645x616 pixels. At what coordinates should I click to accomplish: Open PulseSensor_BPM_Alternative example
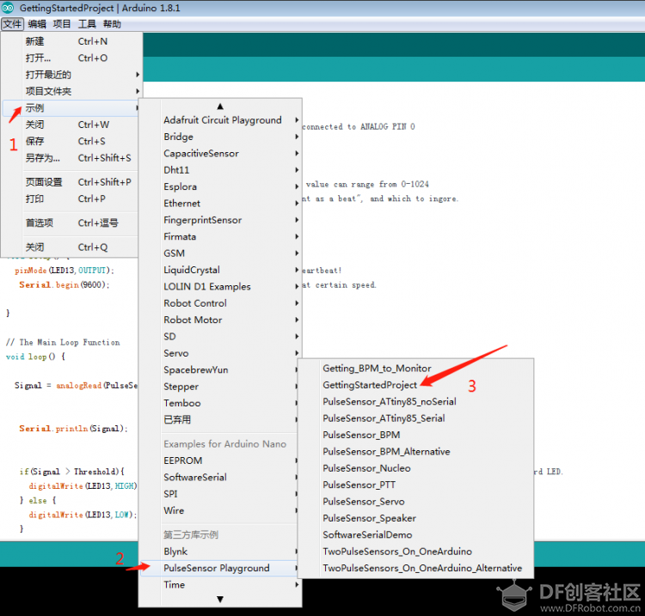coord(415,452)
